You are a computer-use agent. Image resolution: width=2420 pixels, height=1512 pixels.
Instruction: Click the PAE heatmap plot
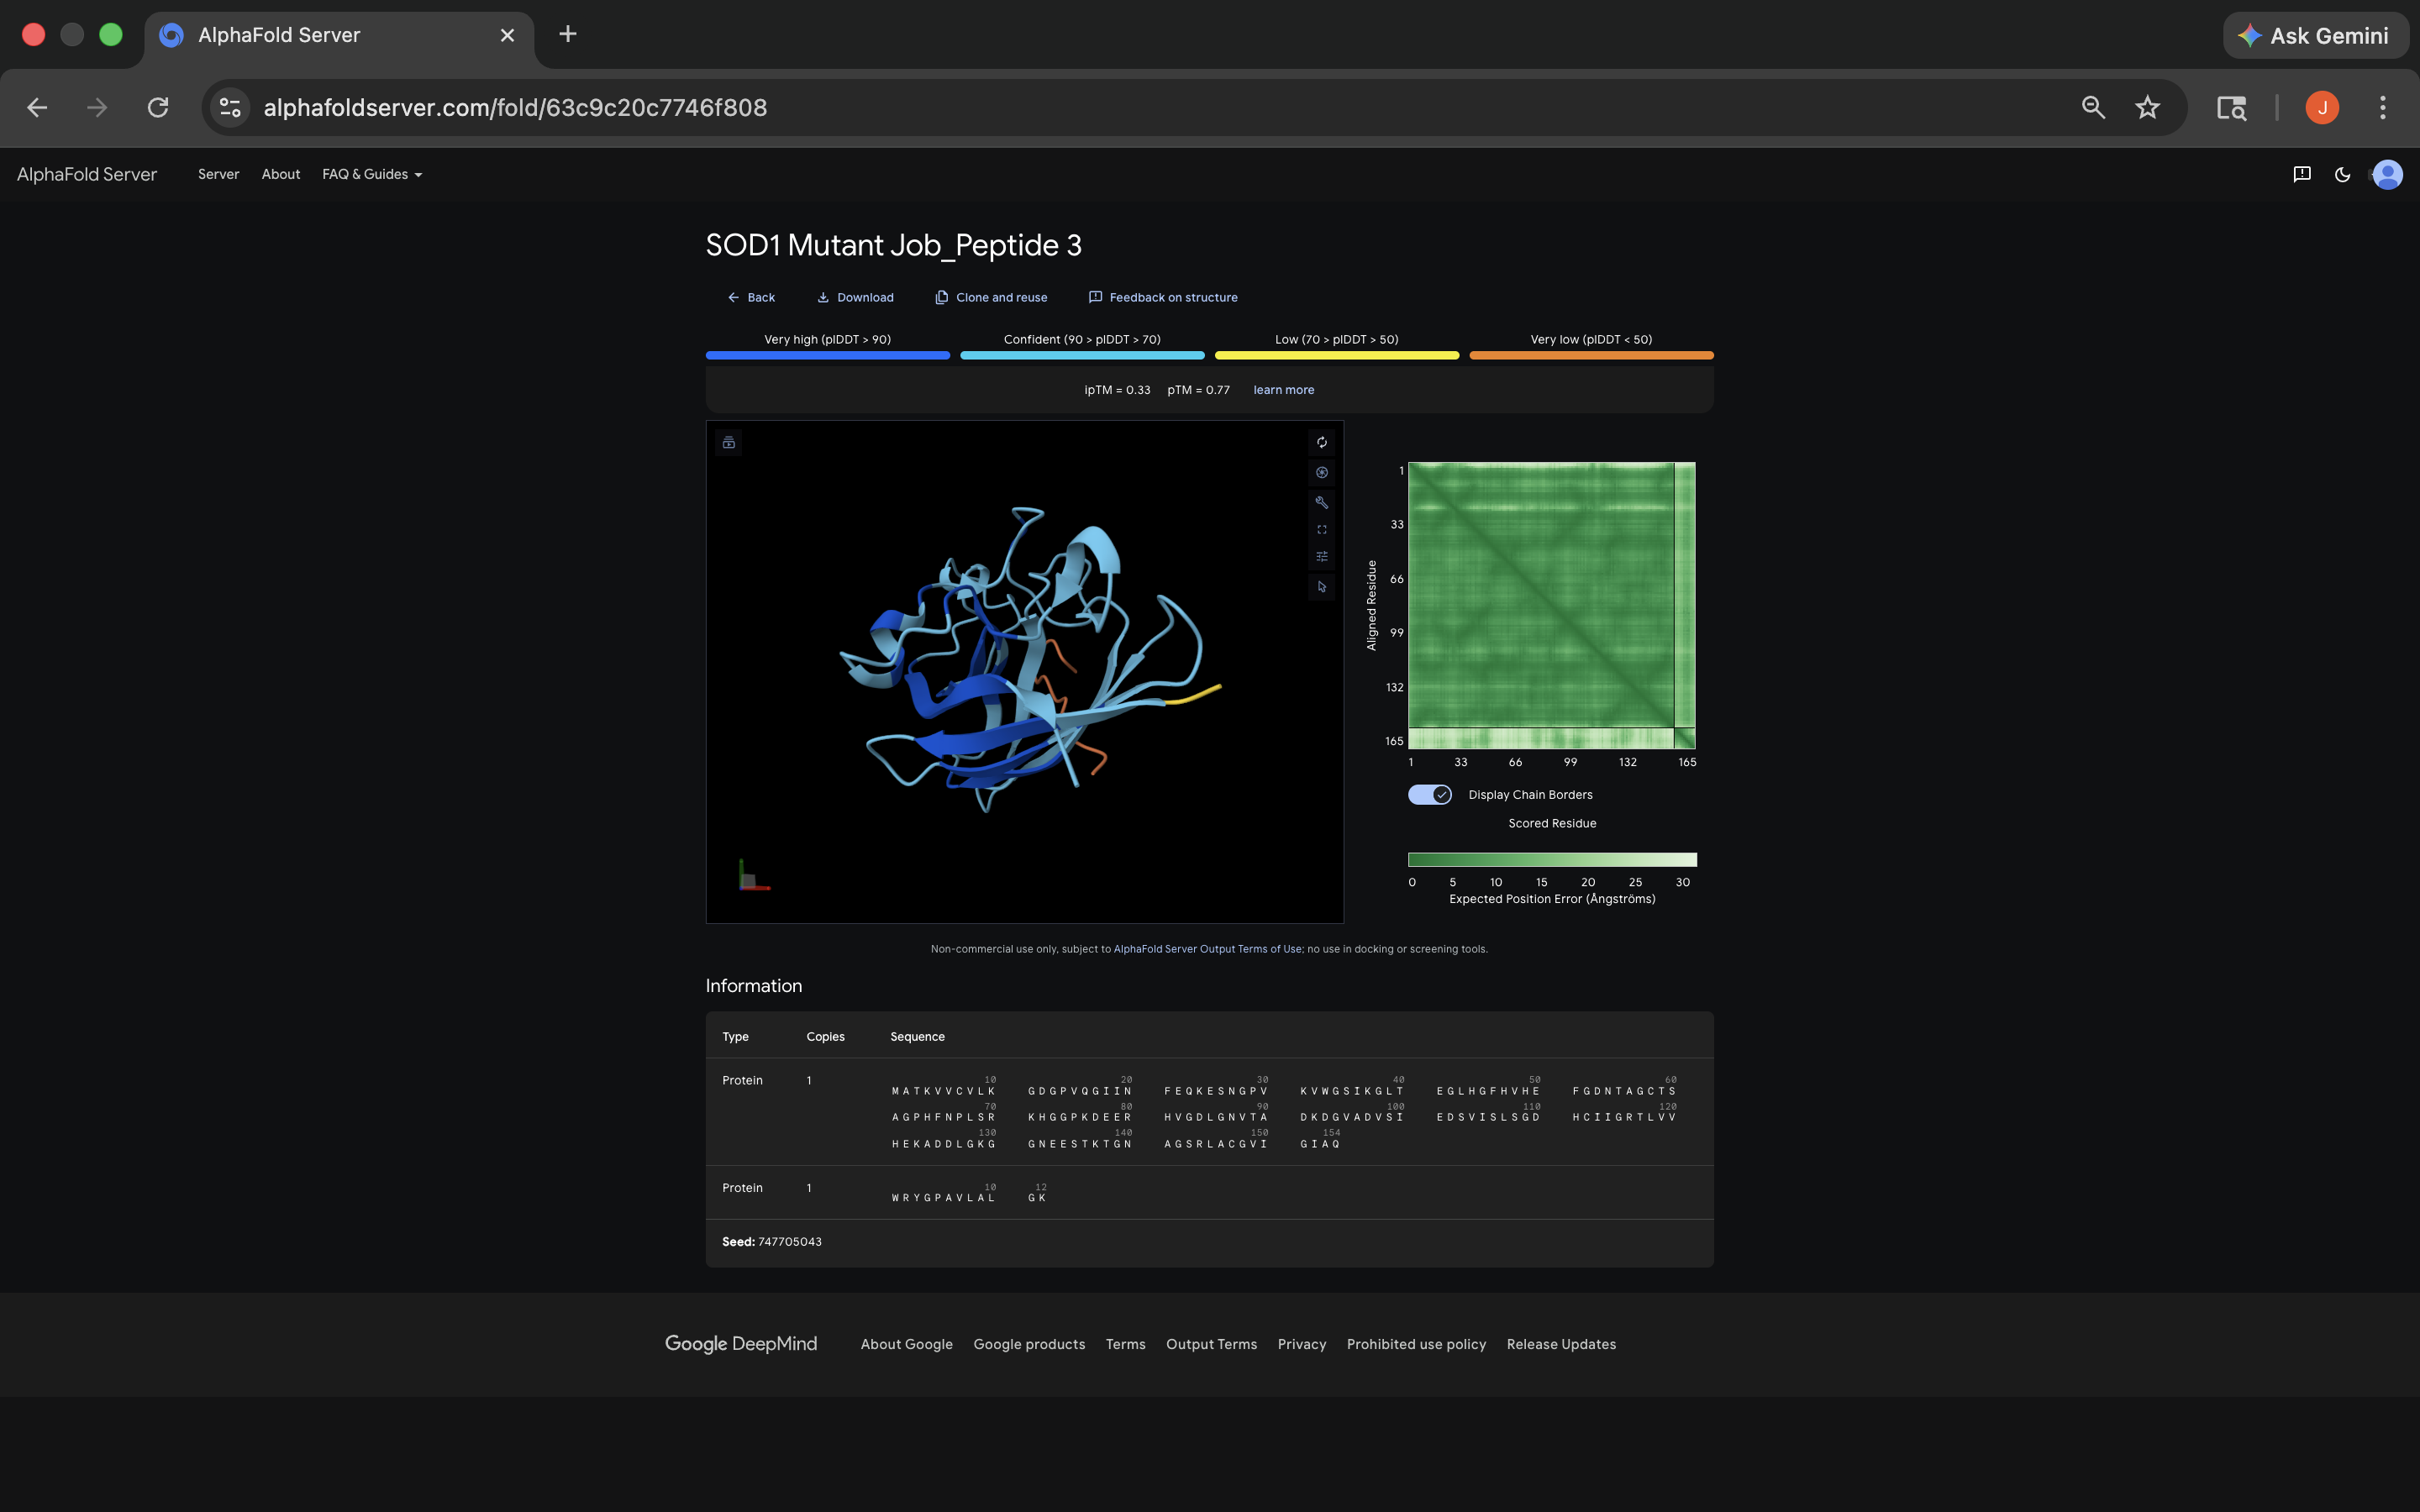(1552, 605)
